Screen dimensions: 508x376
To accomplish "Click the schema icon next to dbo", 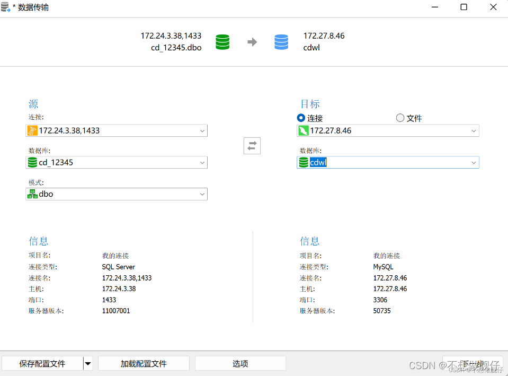I will (x=32, y=194).
